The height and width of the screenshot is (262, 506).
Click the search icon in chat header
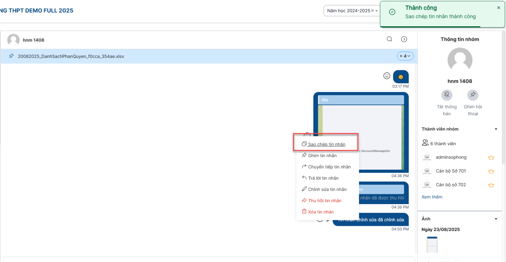coord(389,39)
